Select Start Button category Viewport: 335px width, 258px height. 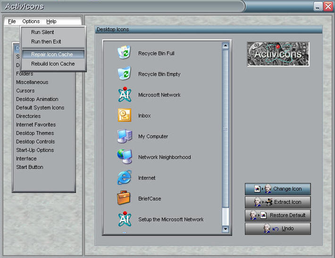(29, 167)
